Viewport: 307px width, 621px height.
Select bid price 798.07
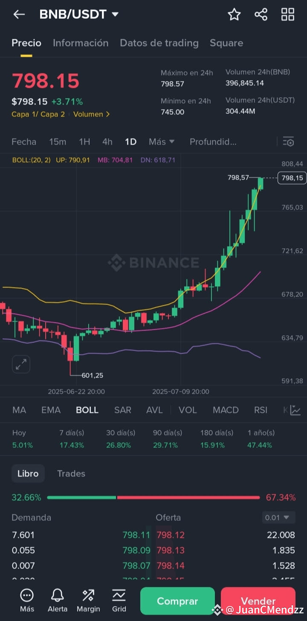136,566
